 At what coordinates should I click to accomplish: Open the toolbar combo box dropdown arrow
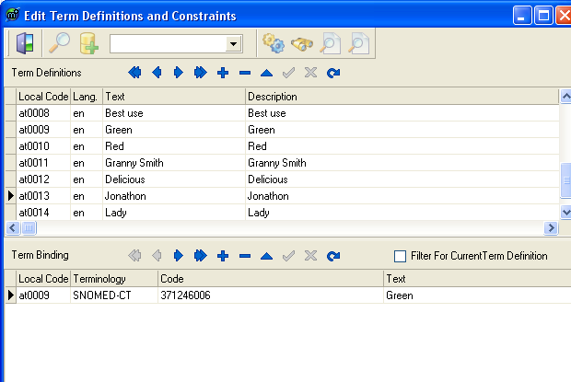coord(233,44)
